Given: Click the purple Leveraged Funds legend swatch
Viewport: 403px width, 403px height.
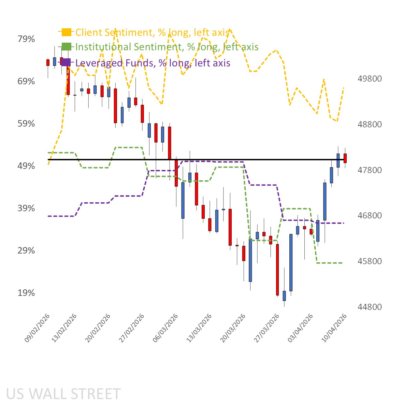Looking at the screenshot, I should point(66,63).
